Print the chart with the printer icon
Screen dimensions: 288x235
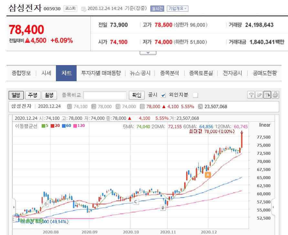275,95
